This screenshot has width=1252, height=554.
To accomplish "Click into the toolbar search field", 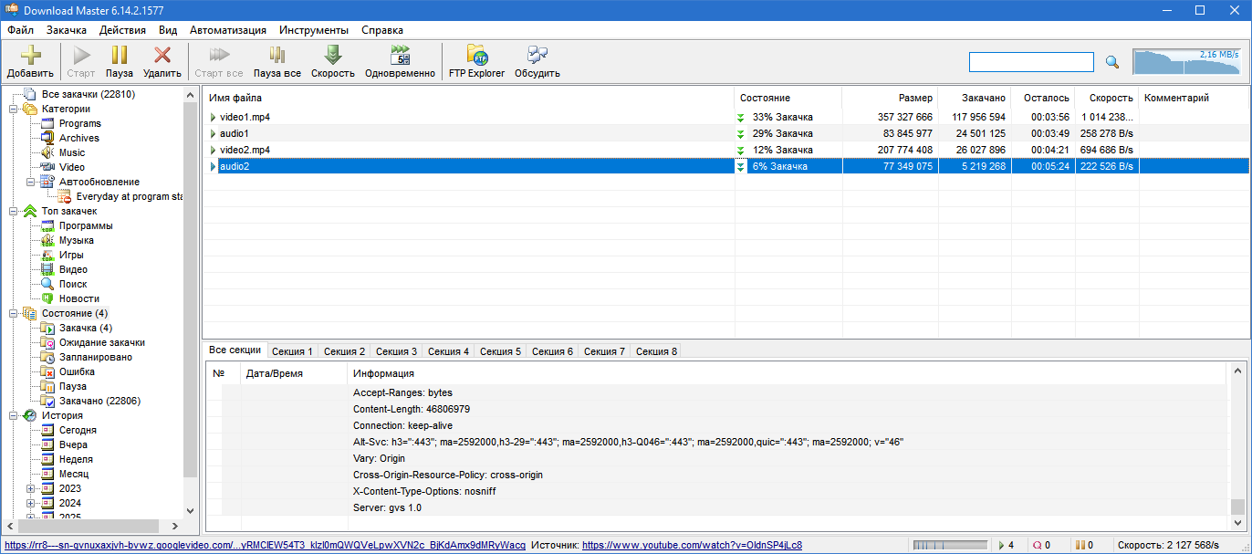I will 1030,62.
